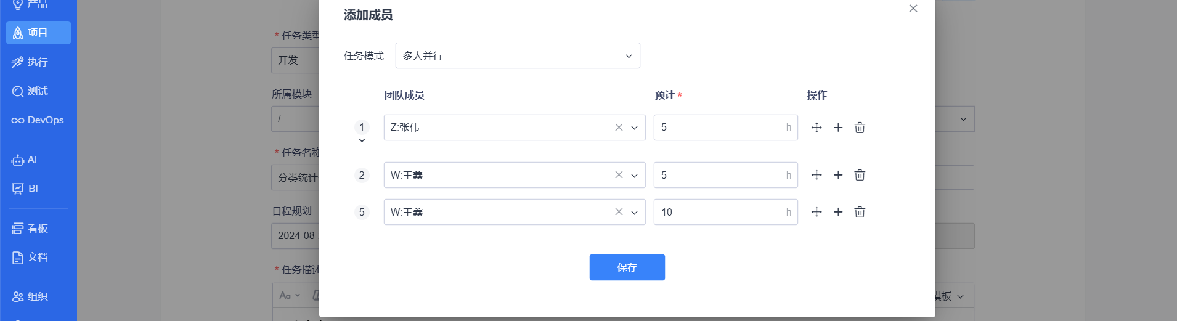This screenshot has width=1177, height=321.
Task: Clear the Z:张伟 member selection
Action: 619,128
